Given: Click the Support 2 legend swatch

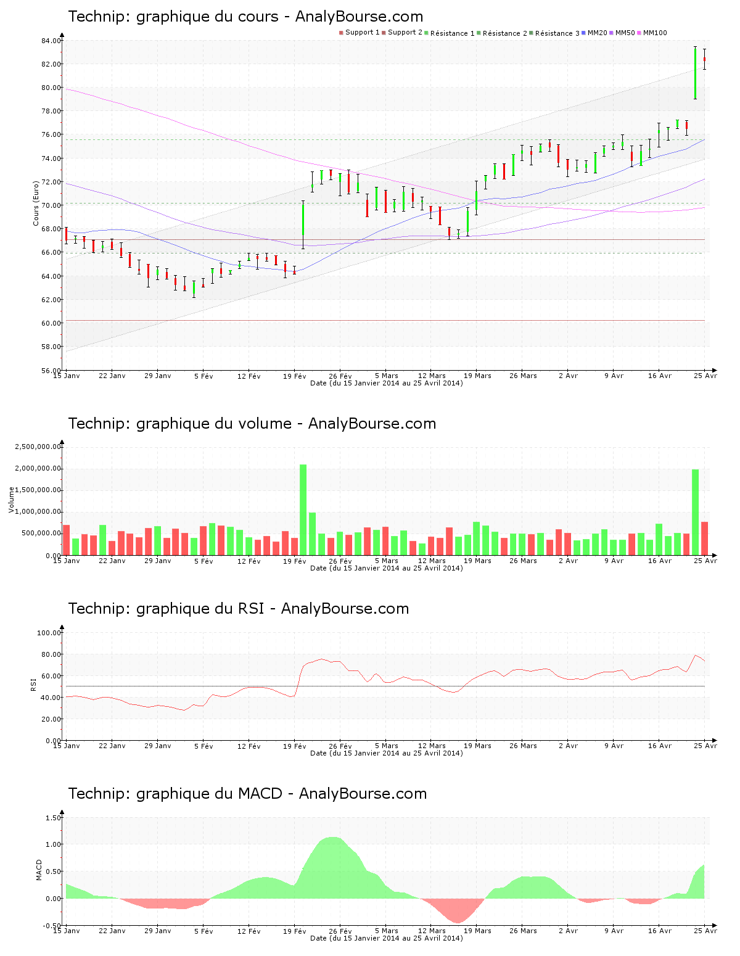Looking at the screenshot, I should 384,33.
